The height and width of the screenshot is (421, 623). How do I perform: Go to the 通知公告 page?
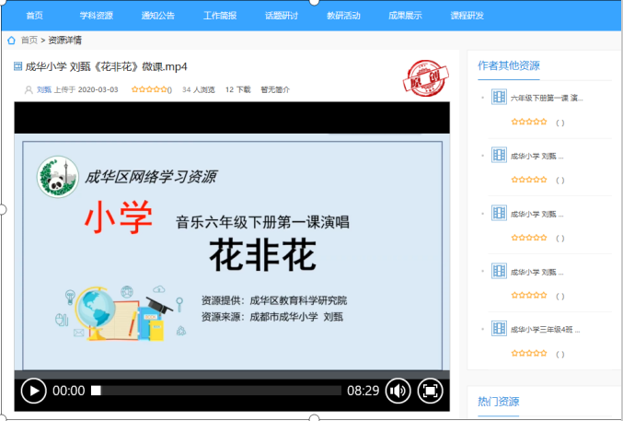point(158,16)
